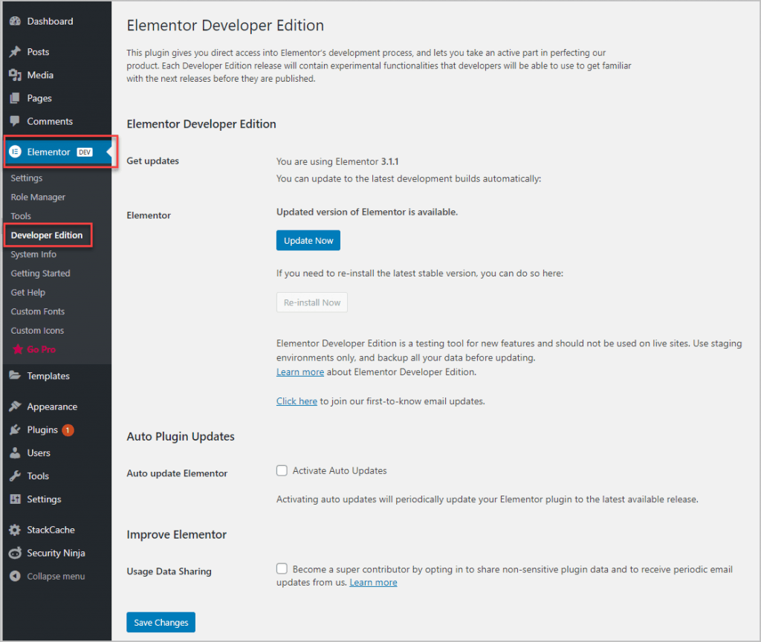Open the Plugins icon
The height and width of the screenshot is (642, 761).
pos(16,429)
